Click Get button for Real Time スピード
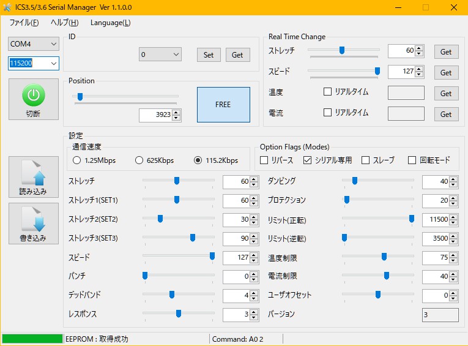468x346 pixels. coord(446,73)
